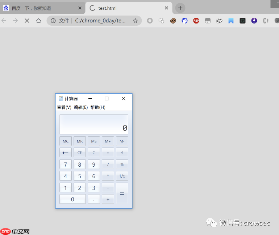This screenshot has width=279, height=235.
Task: Minimize the calculator window
Action: coord(90,98)
